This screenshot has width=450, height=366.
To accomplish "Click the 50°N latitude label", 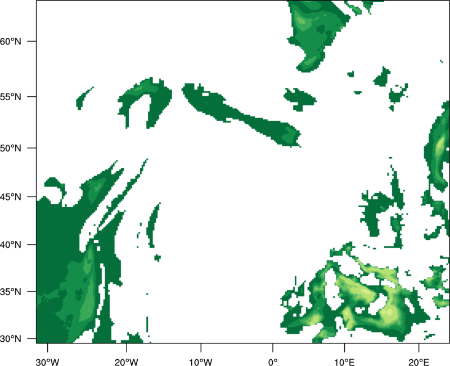I will tap(10, 148).
